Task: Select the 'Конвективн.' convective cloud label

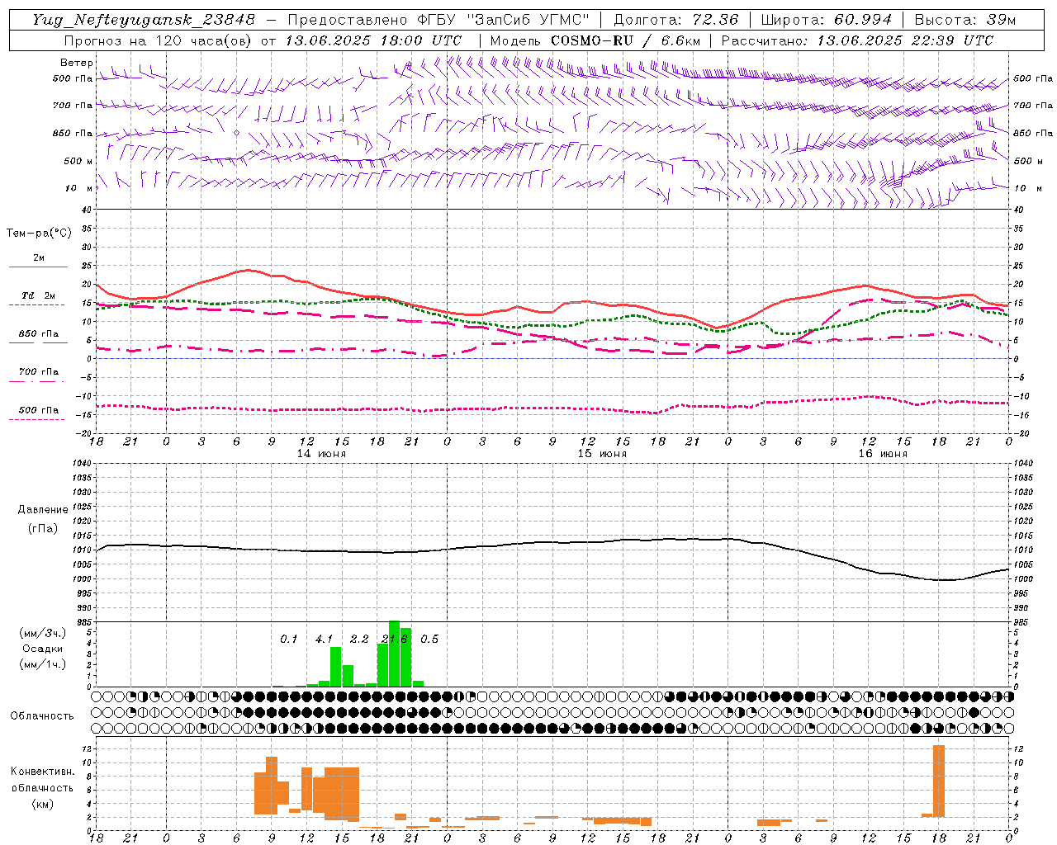Action: click(x=42, y=772)
